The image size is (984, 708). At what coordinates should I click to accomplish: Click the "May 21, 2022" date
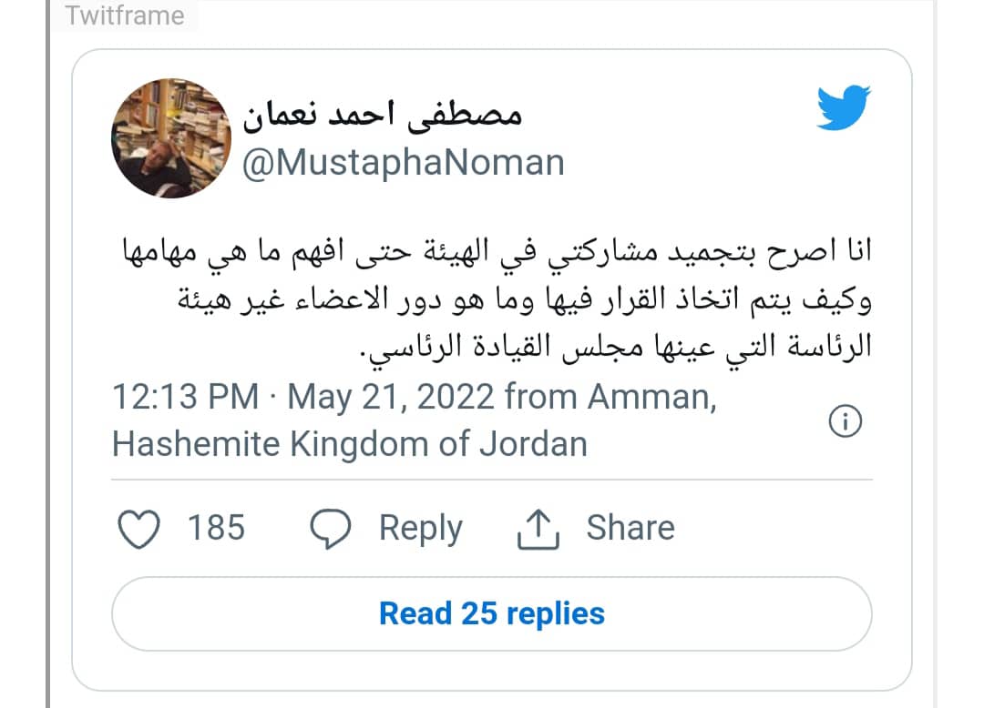(392, 398)
